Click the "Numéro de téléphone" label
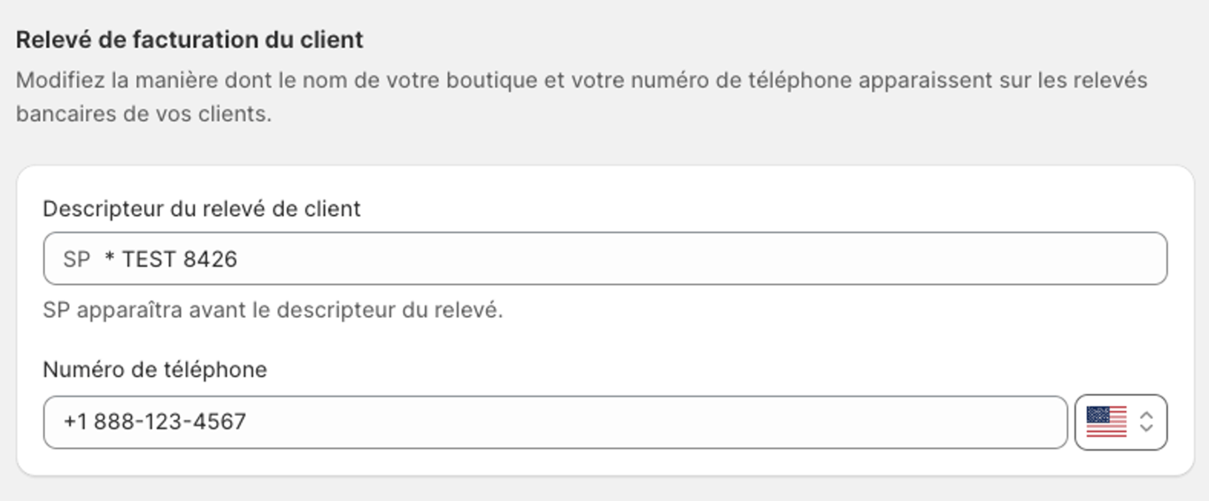 click(155, 370)
